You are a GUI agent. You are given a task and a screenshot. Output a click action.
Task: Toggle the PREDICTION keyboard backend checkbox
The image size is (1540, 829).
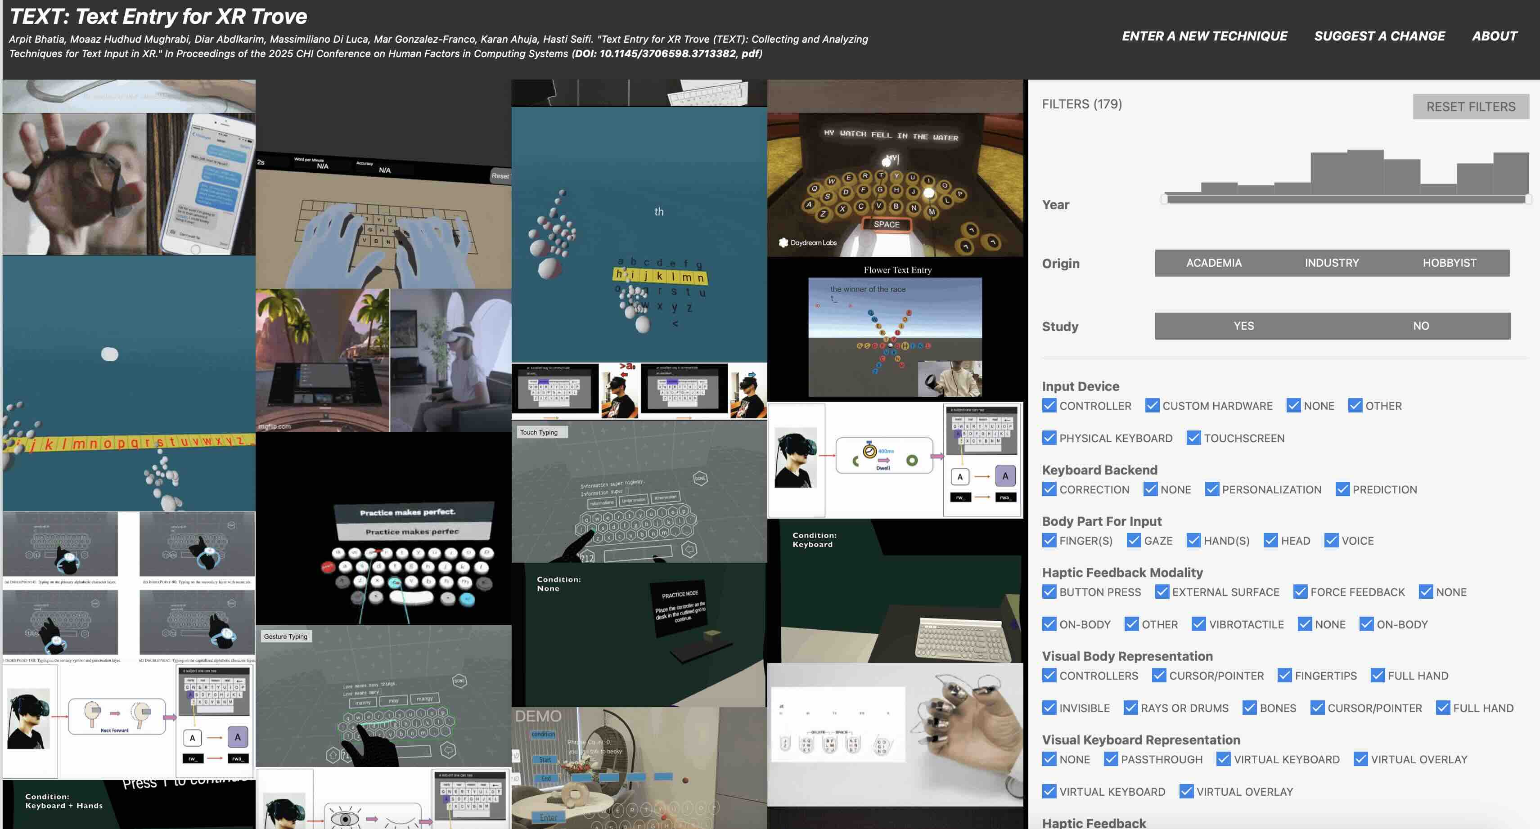tap(1342, 489)
